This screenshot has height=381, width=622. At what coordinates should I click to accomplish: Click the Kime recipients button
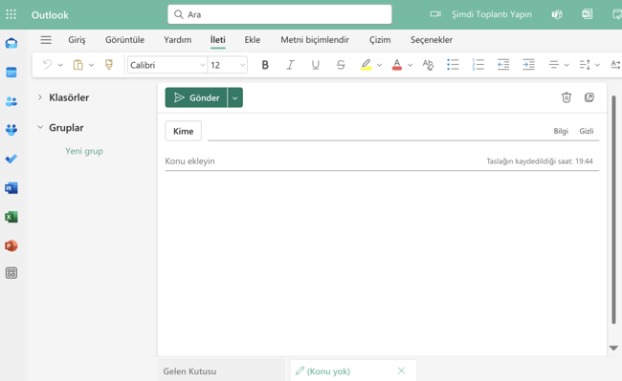[184, 131]
